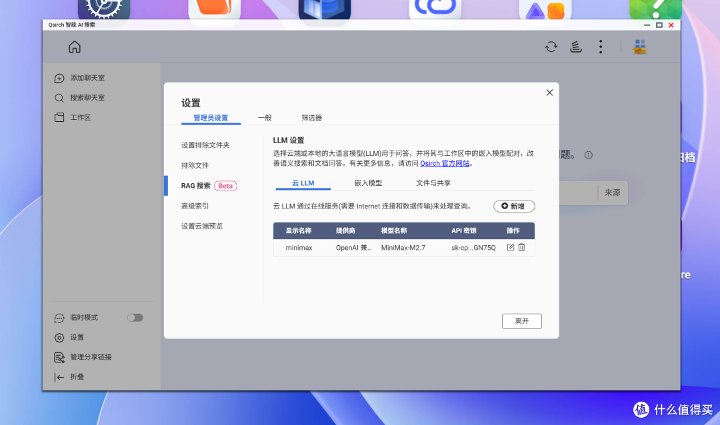This screenshot has height=425, width=720.
Task: Click the blue database app desktop icon
Action: [325, 9]
